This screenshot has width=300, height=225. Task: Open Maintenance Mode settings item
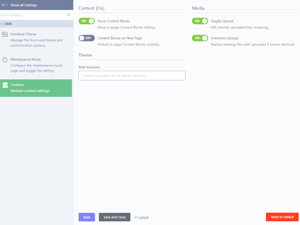point(36,65)
